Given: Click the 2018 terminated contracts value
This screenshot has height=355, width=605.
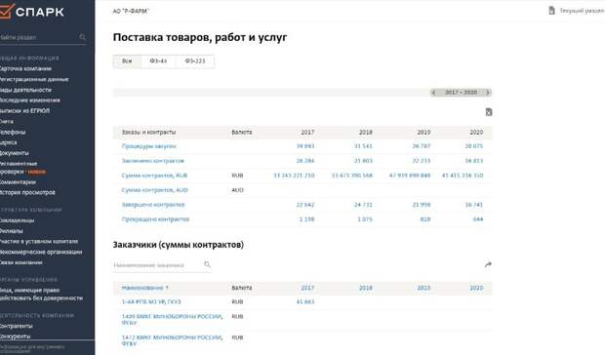Looking at the screenshot, I should point(365,219).
